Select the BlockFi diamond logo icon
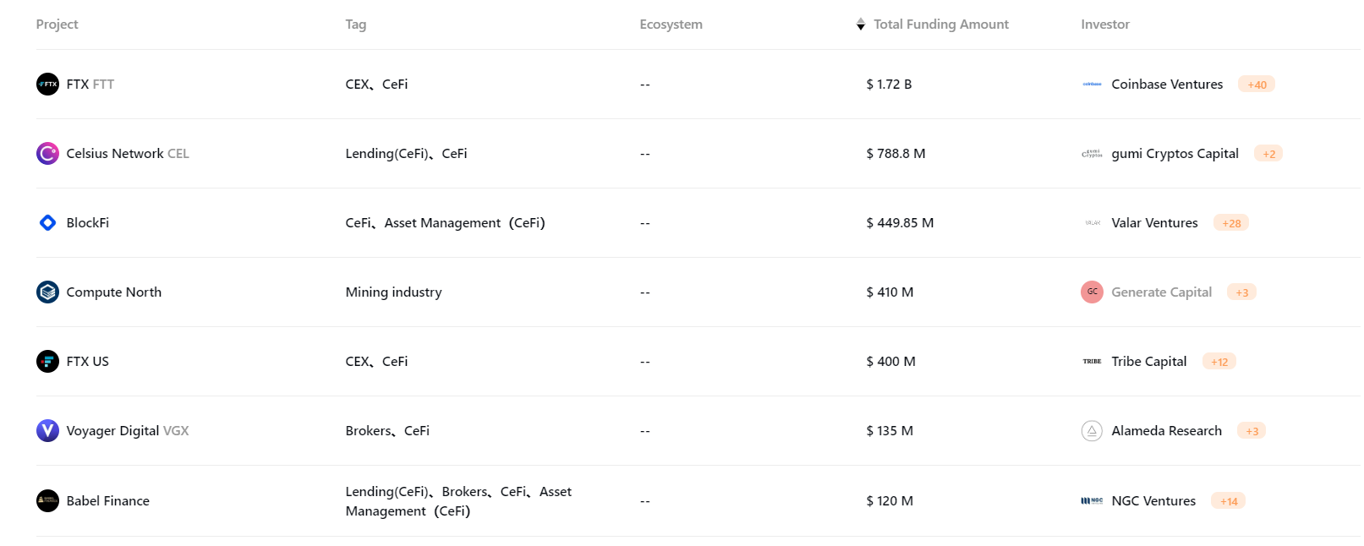Viewport: 1364px width, 546px height. tap(47, 223)
